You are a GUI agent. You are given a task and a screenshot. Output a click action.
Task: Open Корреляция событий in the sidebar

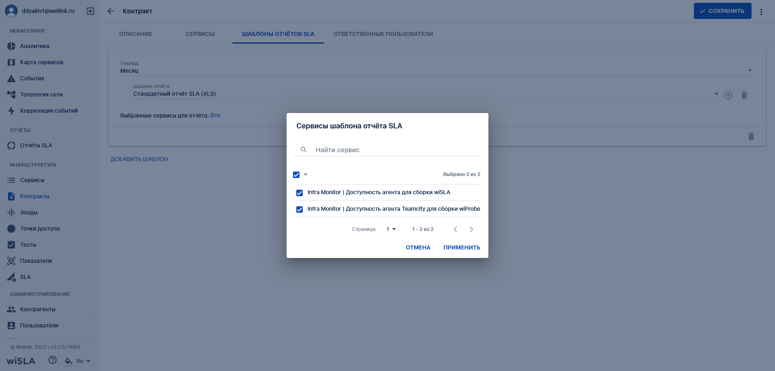(x=49, y=111)
